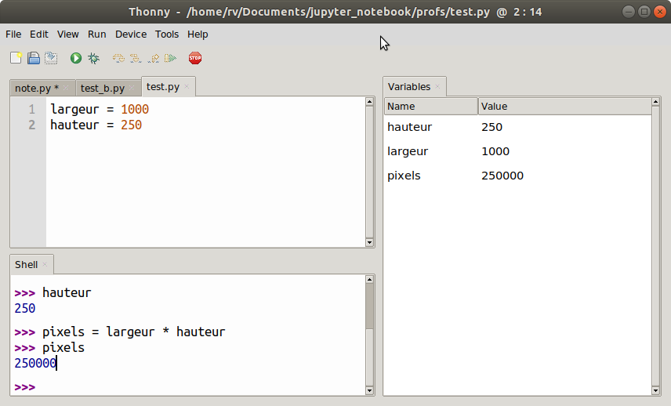
Task: Click the Resume execution icon
Action: 170,58
